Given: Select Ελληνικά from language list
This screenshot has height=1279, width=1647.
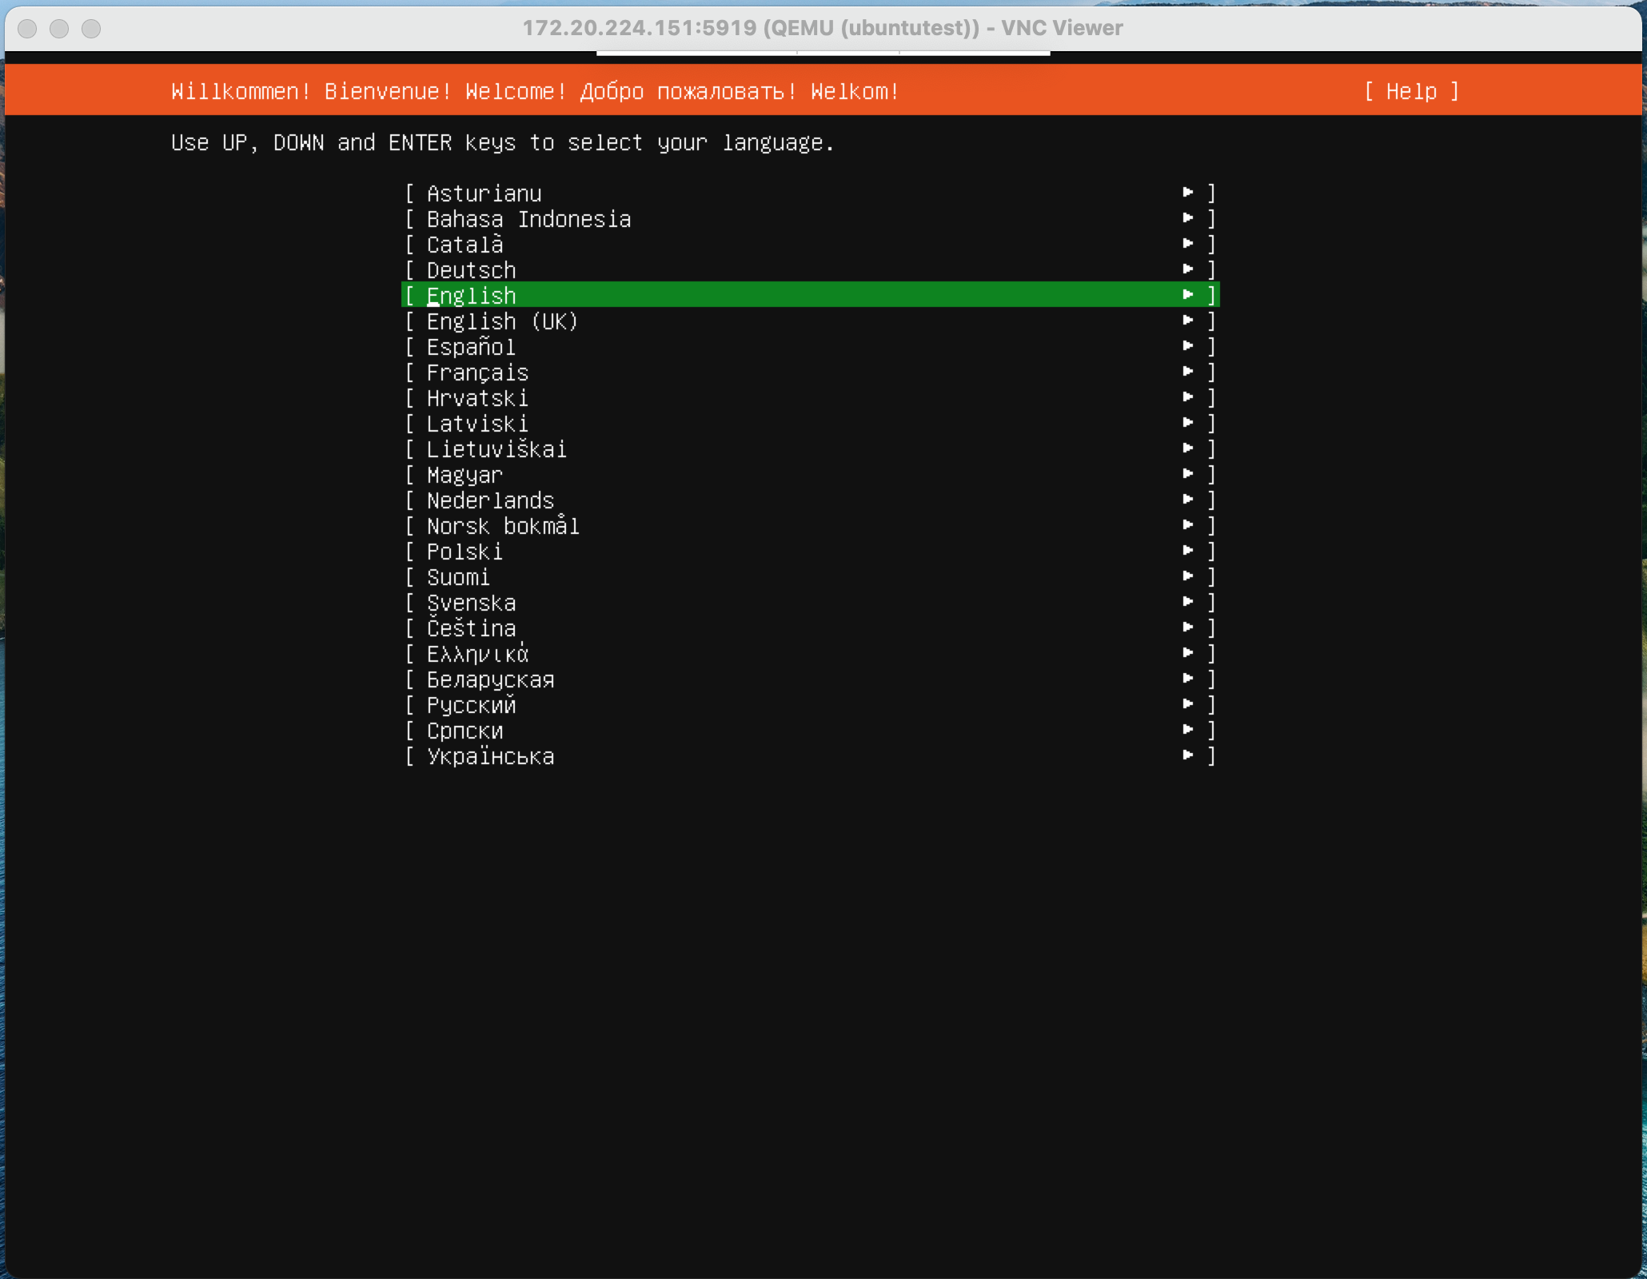Looking at the screenshot, I should click(477, 654).
